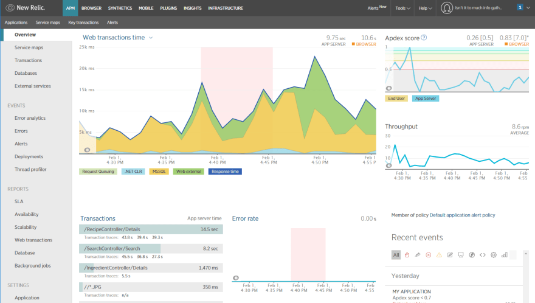Filter recent events by plugin circle icon

pyautogui.click(x=472, y=255)
